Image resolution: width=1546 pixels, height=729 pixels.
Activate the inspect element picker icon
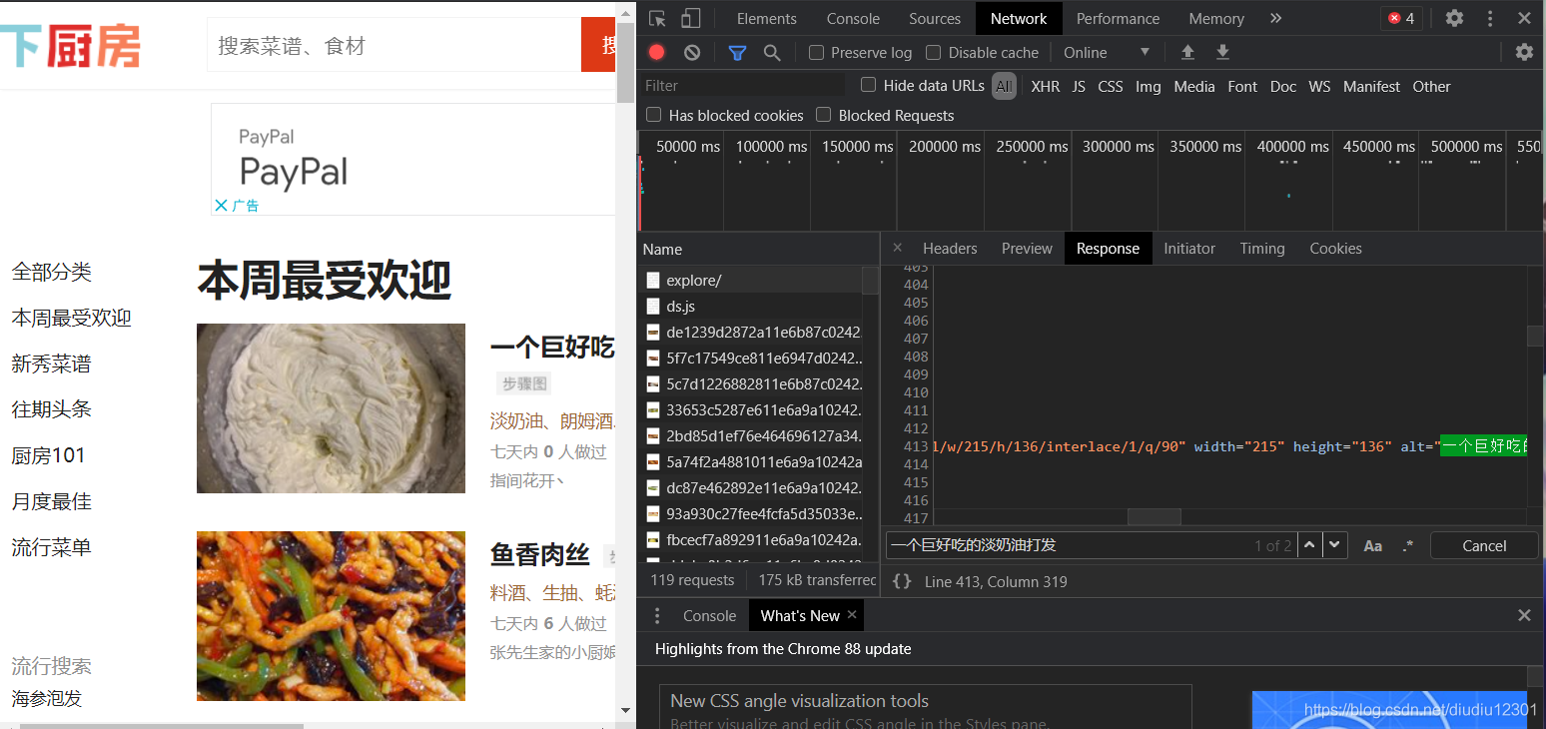coord(657,18)
